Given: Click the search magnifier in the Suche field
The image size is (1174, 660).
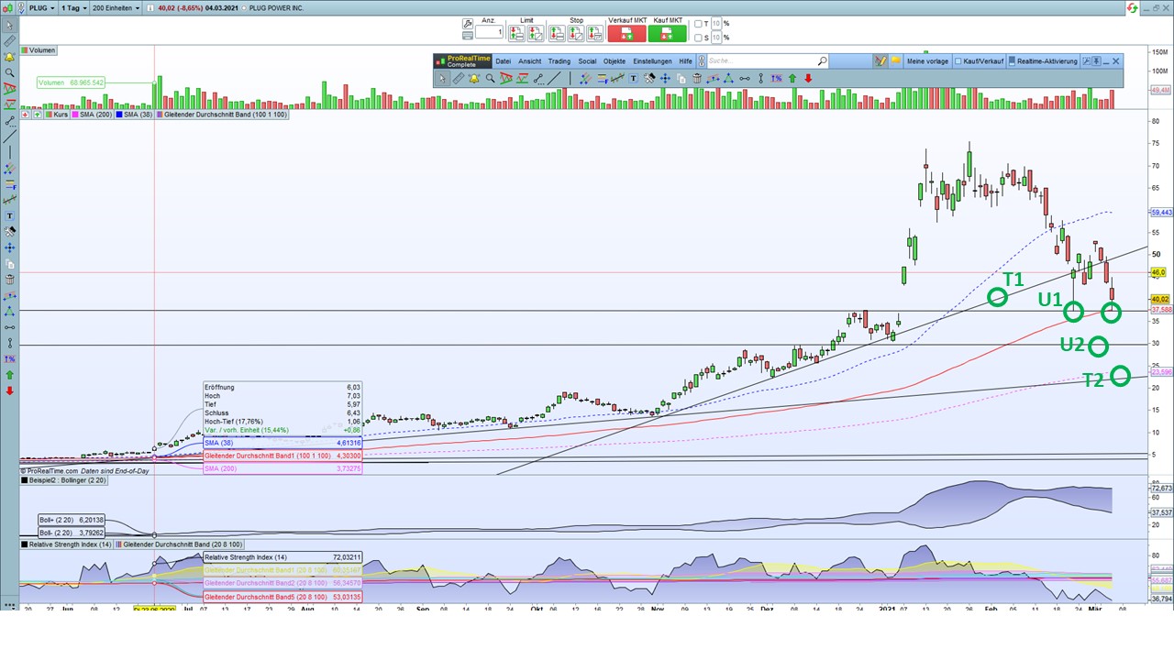Looking at the screenshot, I should point(822,61).
